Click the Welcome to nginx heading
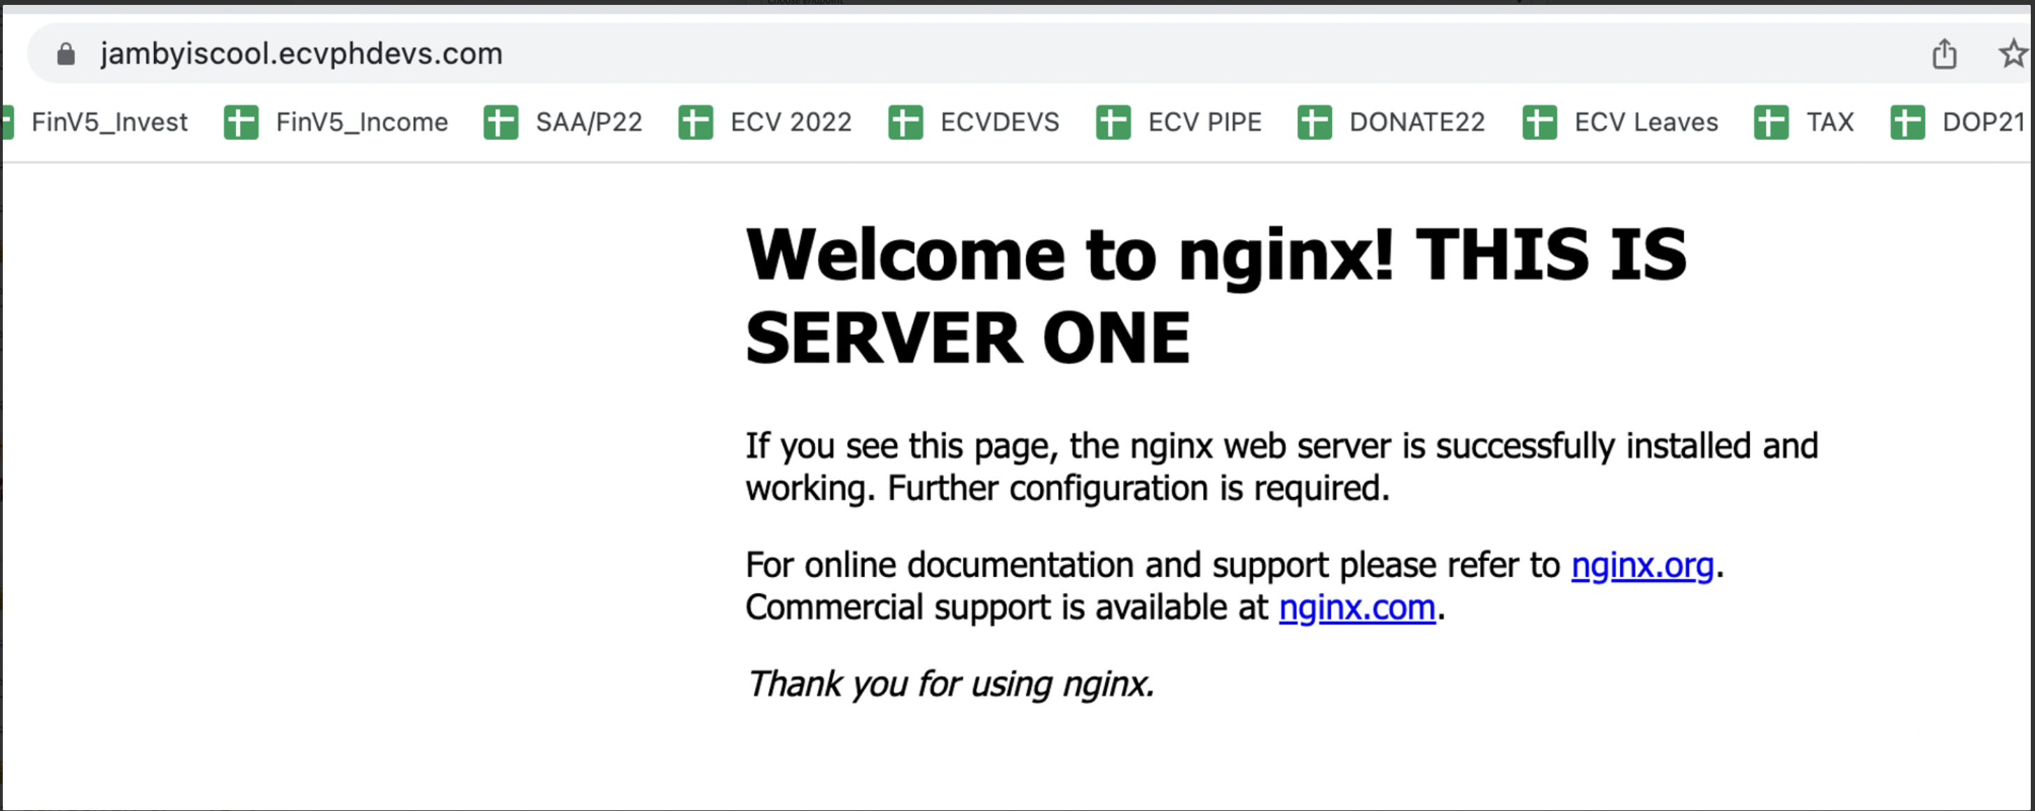 tap(1215, 294)
